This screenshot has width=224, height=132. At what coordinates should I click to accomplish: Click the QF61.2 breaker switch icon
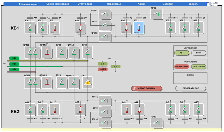105,100
